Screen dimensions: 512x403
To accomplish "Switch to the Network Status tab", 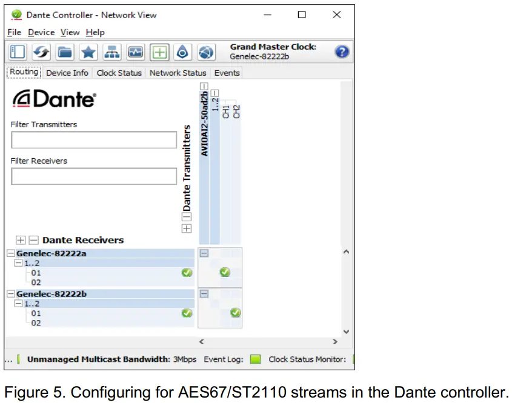I will tap(178, 73).
